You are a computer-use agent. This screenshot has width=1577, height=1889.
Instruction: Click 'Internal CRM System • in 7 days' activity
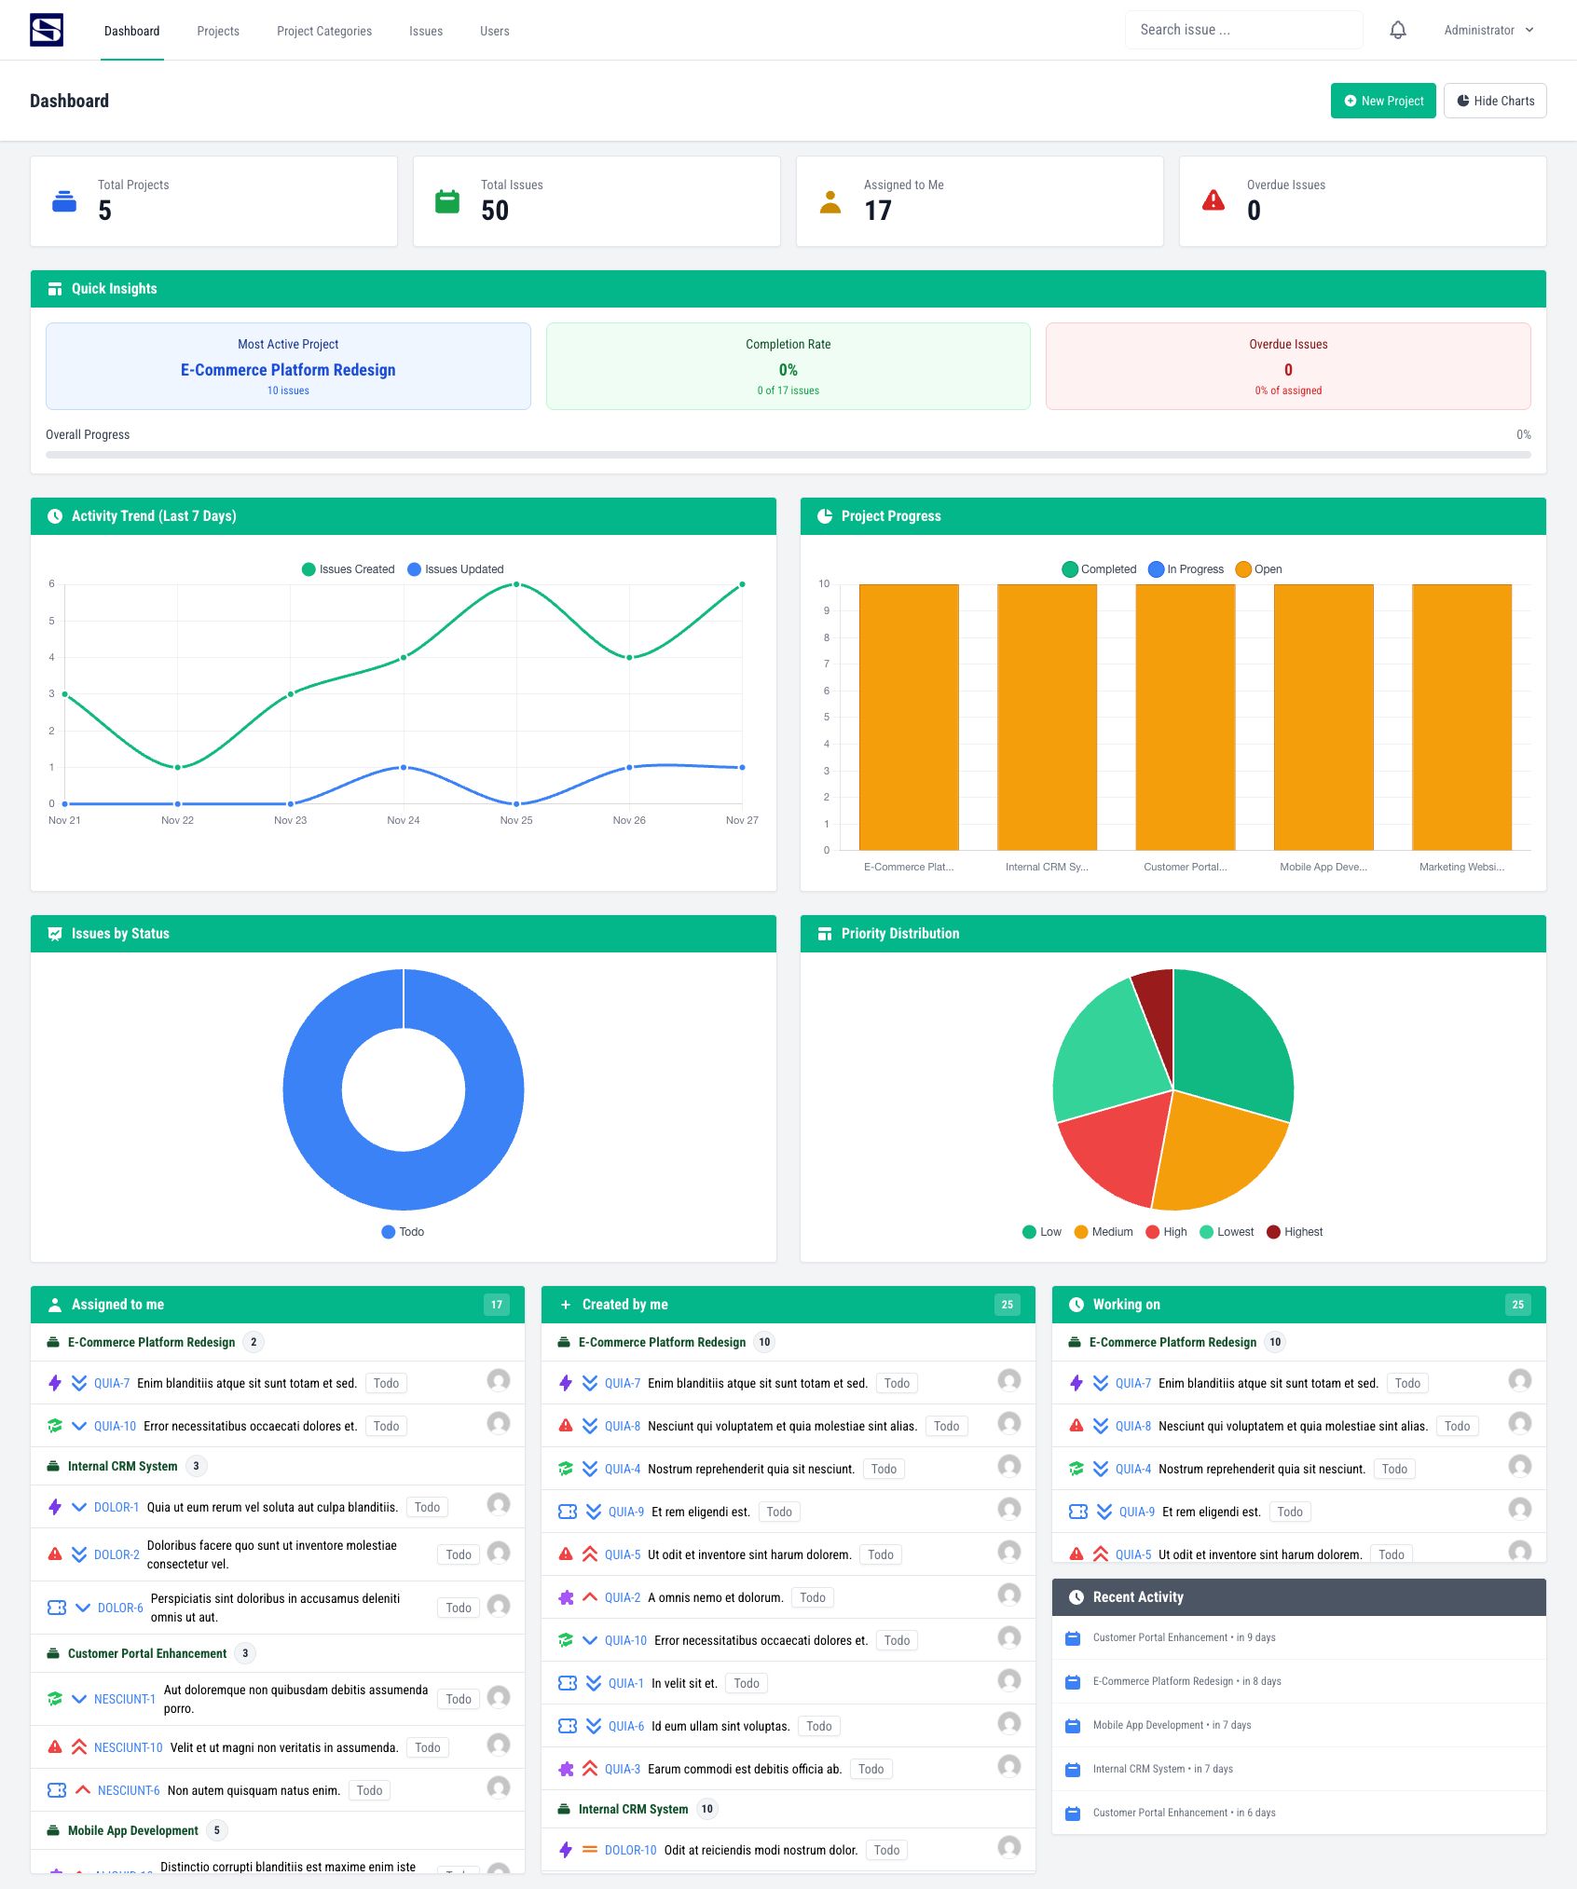(x=1162, y=1769)
